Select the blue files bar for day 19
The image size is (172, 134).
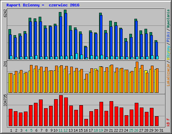[101, 37]
